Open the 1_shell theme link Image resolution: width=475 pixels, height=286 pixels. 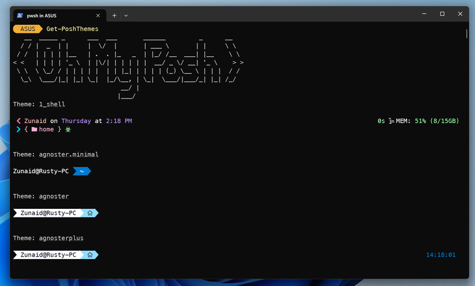click(52, 104)
